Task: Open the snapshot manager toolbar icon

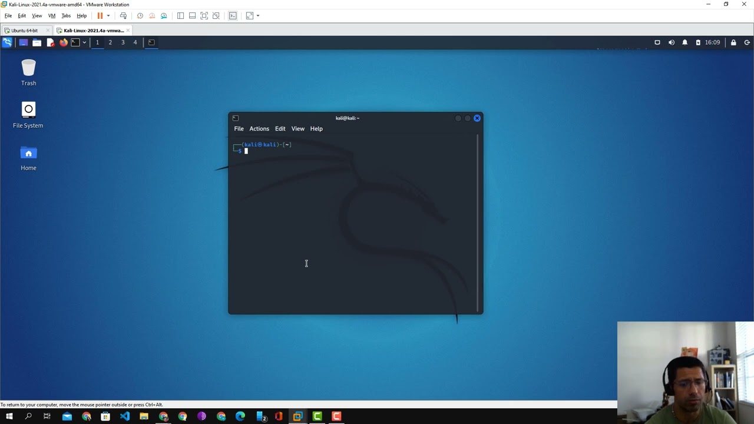Action: [x=164, y=16]
